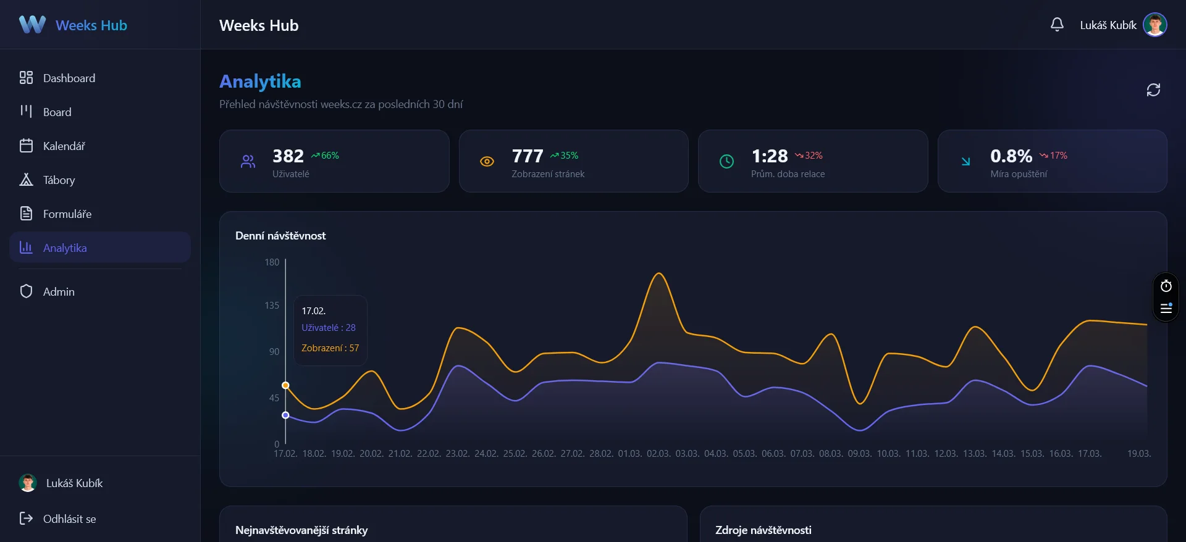The image size is (1186, 542).
Task: Click the 66% growth indicator for users
Action: [326, 156]
